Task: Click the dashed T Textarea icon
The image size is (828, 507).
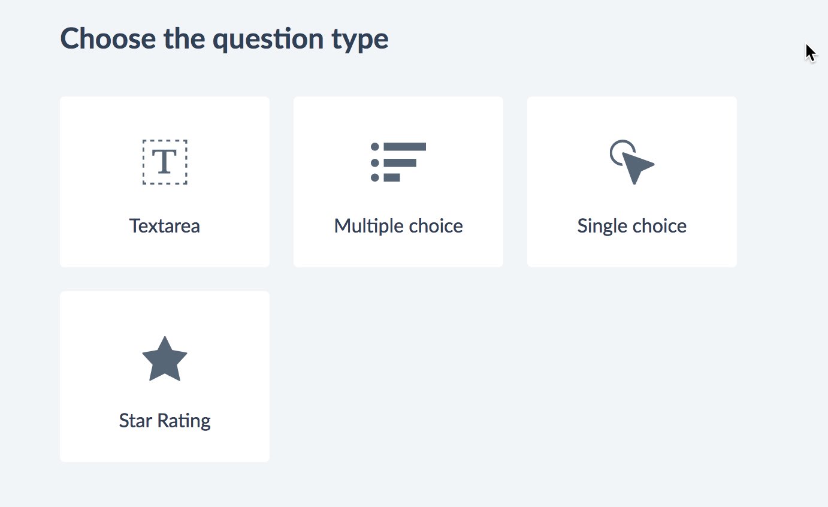Action: click(x=165, y=162)
